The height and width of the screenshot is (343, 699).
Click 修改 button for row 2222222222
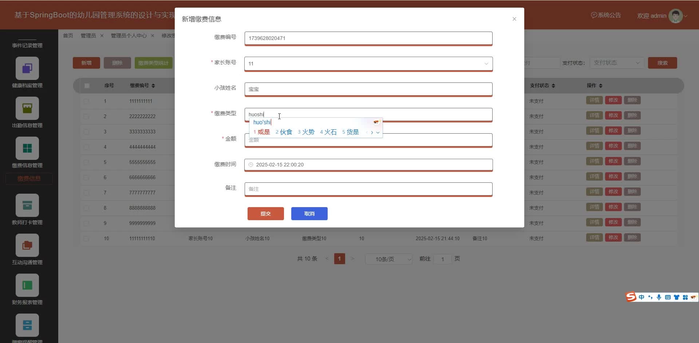(613, 116)
